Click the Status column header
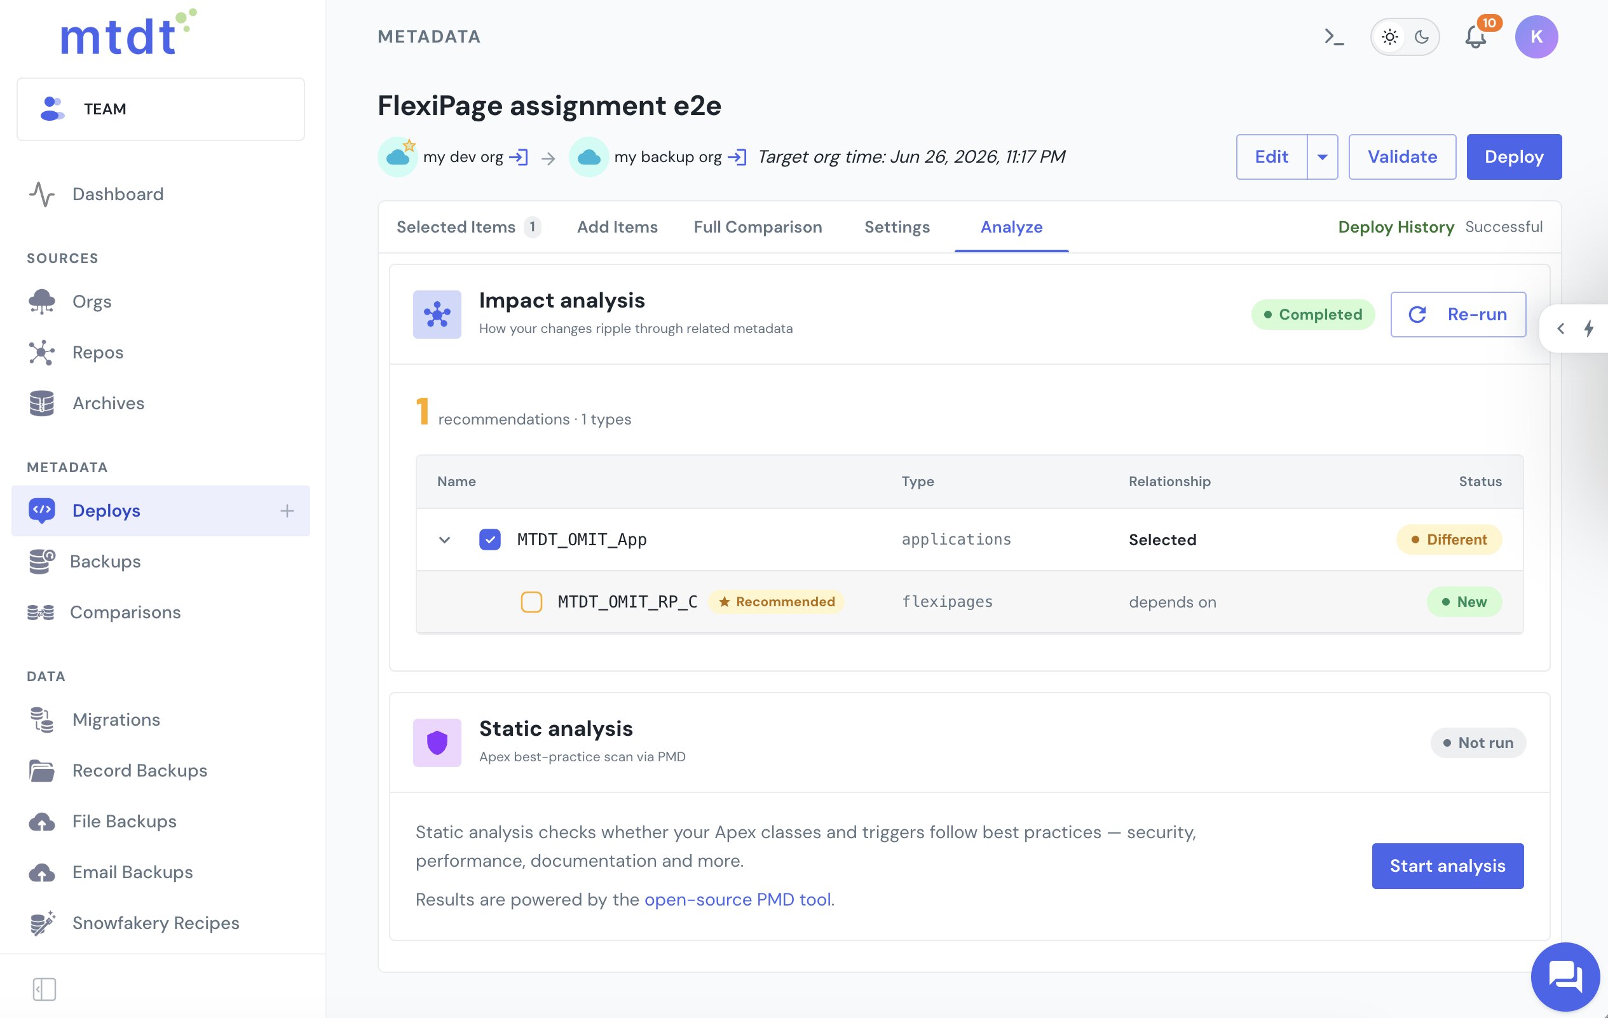 click(x=1480, y=481)
